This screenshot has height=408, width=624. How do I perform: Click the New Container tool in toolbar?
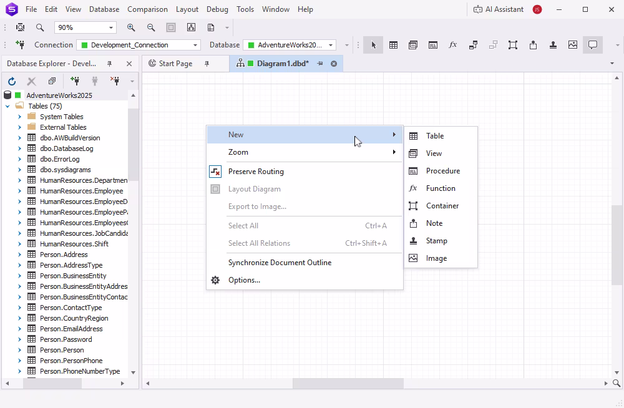coord(513,45)
